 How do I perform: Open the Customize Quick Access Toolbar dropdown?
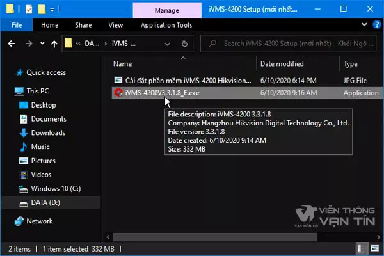point(52,10)
